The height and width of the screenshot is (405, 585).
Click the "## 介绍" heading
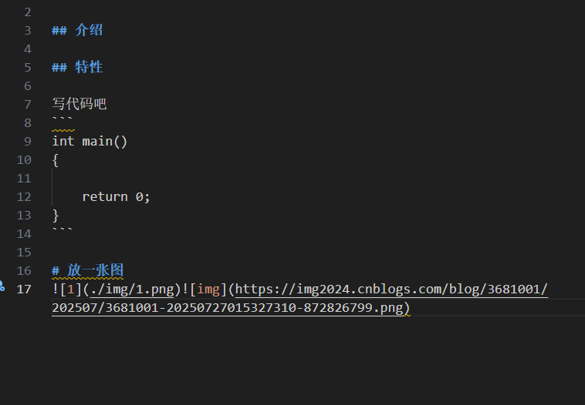(x=77, y=31)
